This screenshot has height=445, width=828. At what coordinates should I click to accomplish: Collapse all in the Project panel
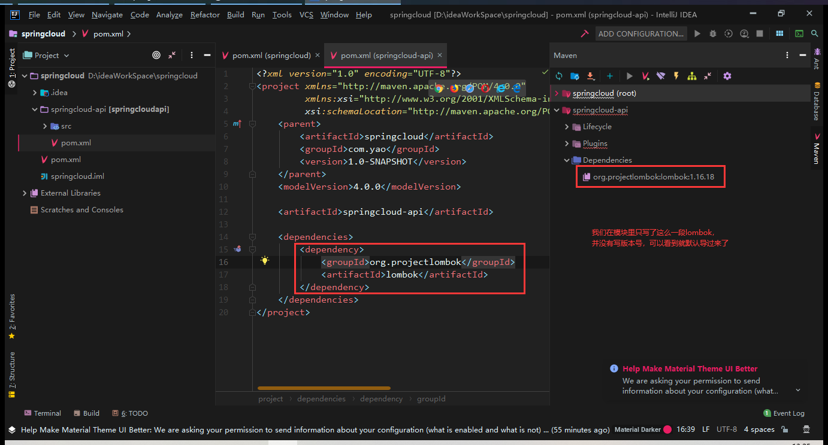tap(172, 55)
